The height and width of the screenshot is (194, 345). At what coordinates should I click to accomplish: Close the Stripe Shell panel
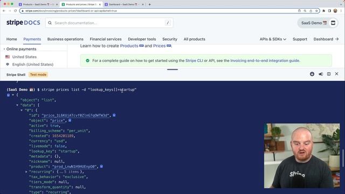tap(336, 74)
